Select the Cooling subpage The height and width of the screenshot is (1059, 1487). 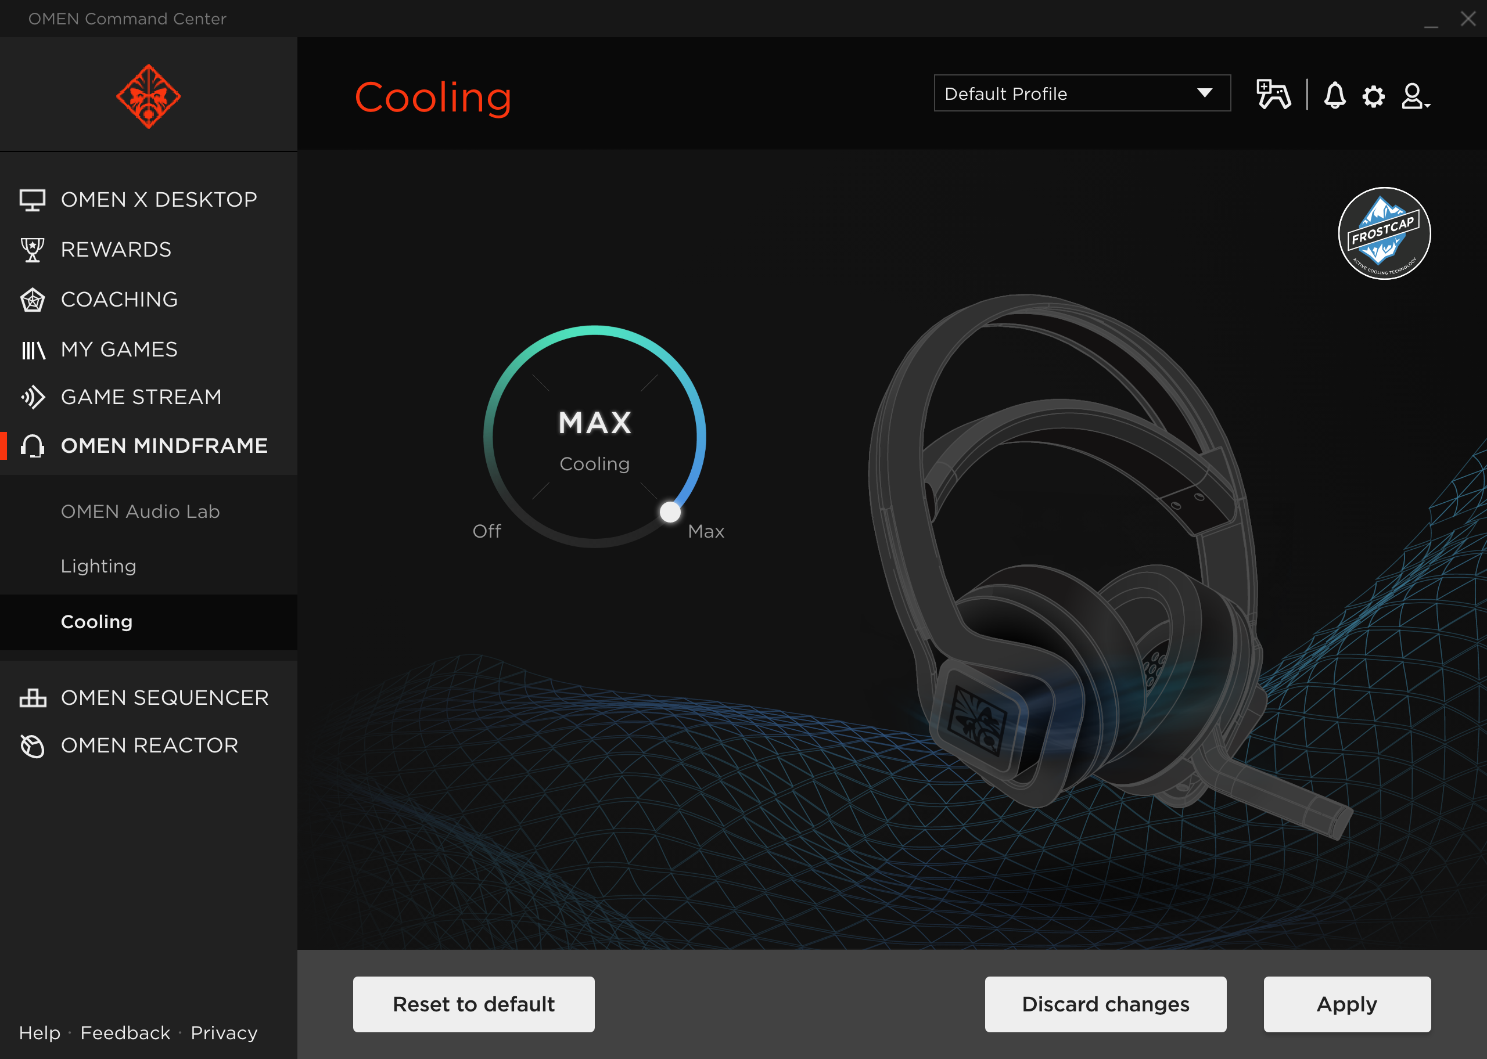pos(149,622)
